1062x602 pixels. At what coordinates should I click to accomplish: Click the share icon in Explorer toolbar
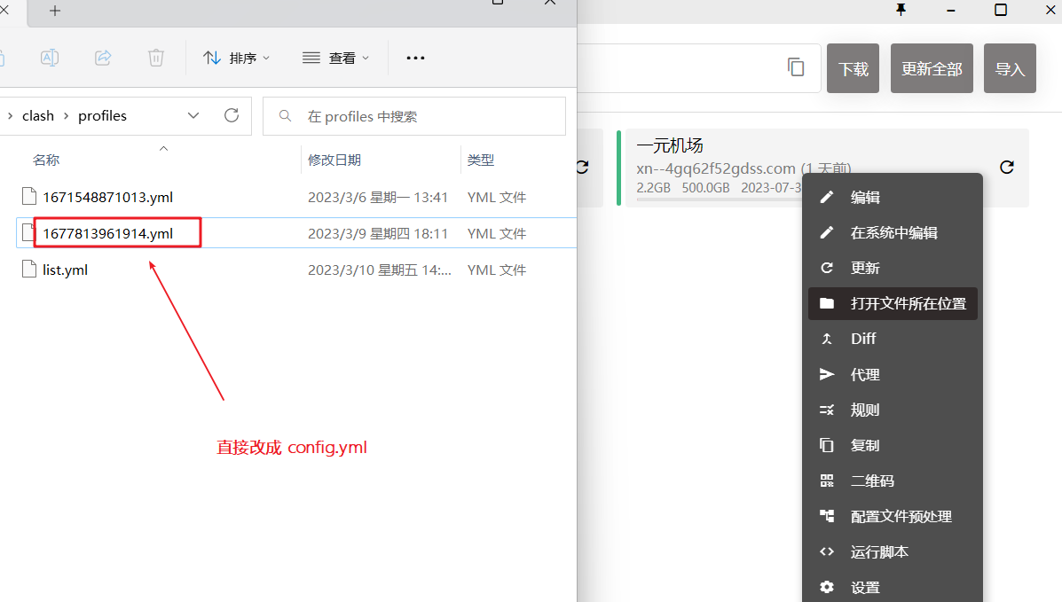point(103,58)
